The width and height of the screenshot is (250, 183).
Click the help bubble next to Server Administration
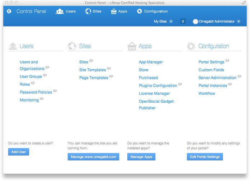(240, 76)
